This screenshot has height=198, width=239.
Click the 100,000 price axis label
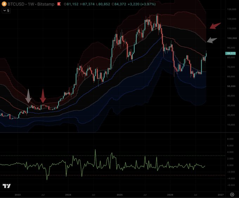(232, 38)
